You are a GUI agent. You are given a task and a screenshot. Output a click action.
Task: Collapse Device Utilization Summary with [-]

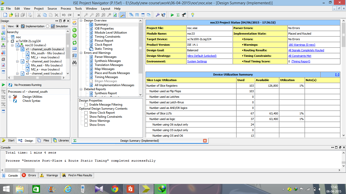coord(337,75)
